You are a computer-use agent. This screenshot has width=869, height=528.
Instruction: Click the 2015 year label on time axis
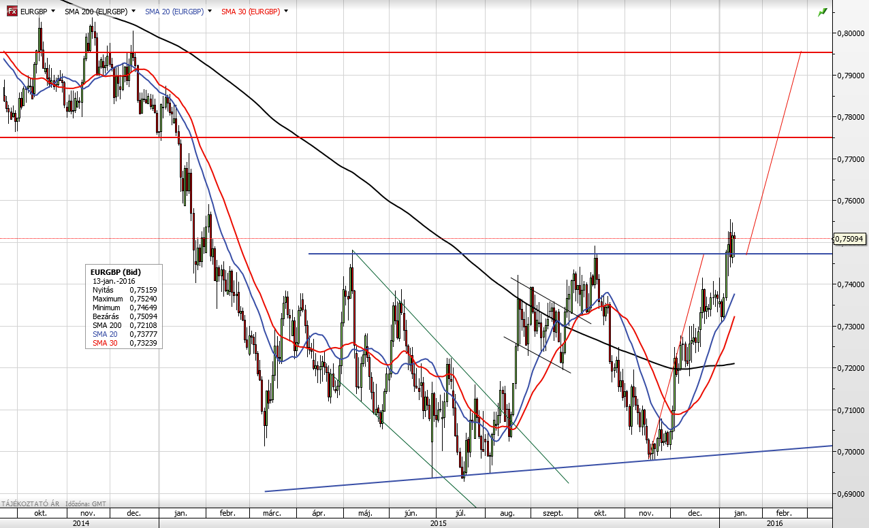pos(439,523)
